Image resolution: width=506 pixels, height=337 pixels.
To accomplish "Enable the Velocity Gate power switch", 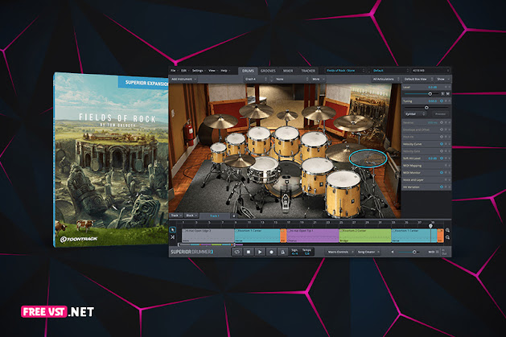I will [x=442, y=151].
